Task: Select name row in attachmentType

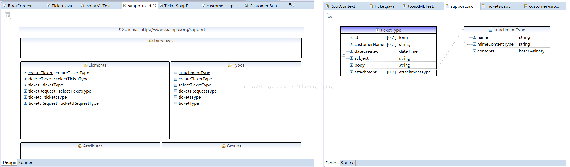Action: [511, 37]
